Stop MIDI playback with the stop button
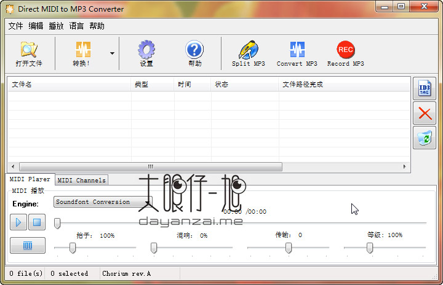Viewport: 443px width, 285px height. [37, 222]
